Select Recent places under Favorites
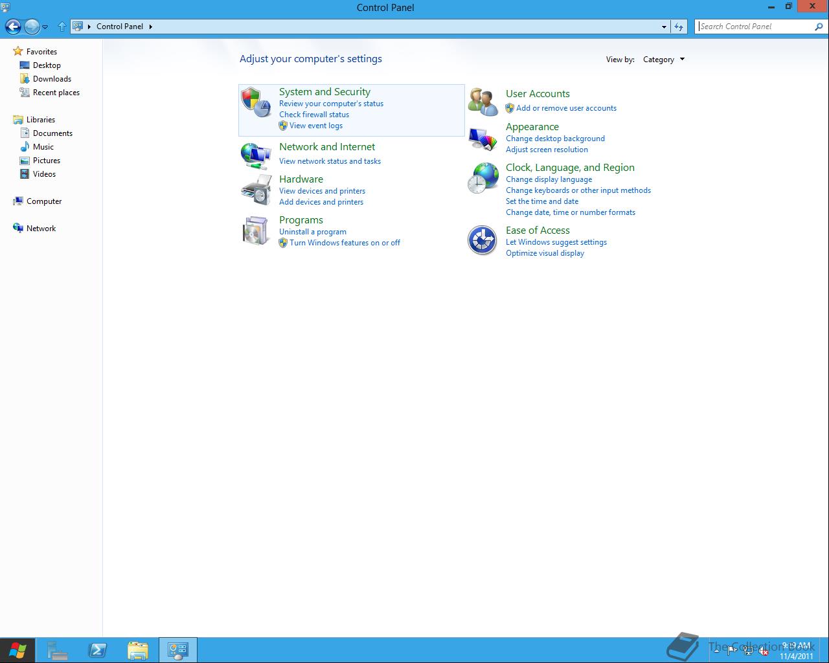Screen dimensions: 829x663 [56, 93]
